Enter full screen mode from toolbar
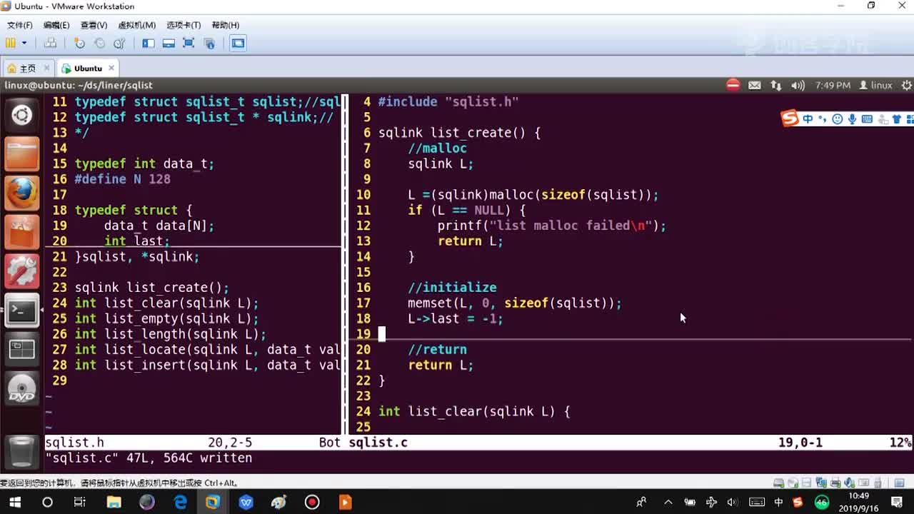The height and width of the screenshot is (514, 914). pos(189,43)
